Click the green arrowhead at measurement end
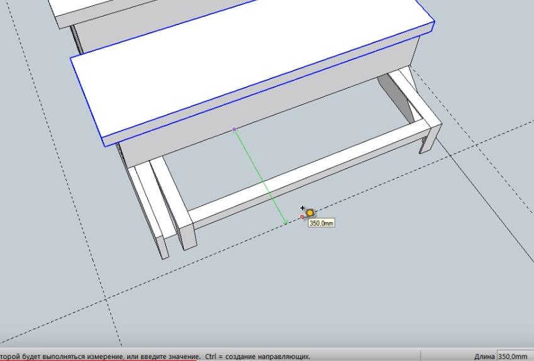 286,221
